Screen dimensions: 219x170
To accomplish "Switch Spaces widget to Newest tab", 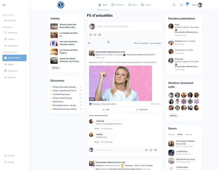I will point(171,135).
